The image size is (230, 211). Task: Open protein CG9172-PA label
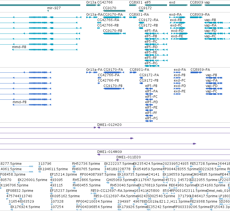149,75
